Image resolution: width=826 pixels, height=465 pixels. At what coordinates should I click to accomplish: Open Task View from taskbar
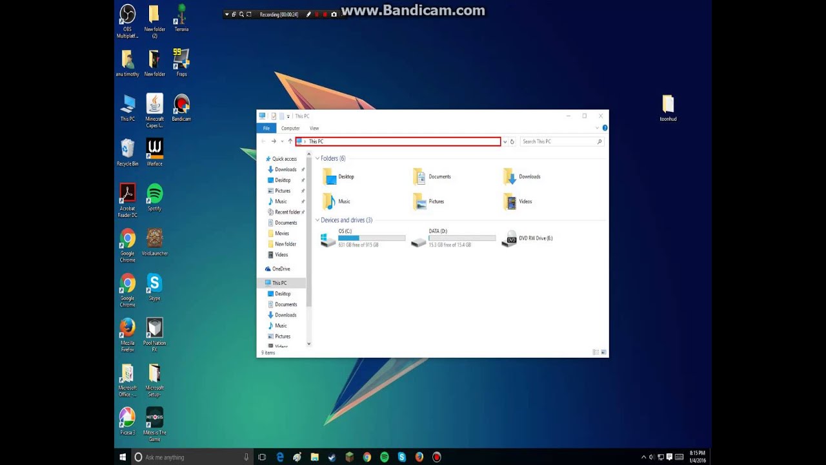[x=262, y=457]
